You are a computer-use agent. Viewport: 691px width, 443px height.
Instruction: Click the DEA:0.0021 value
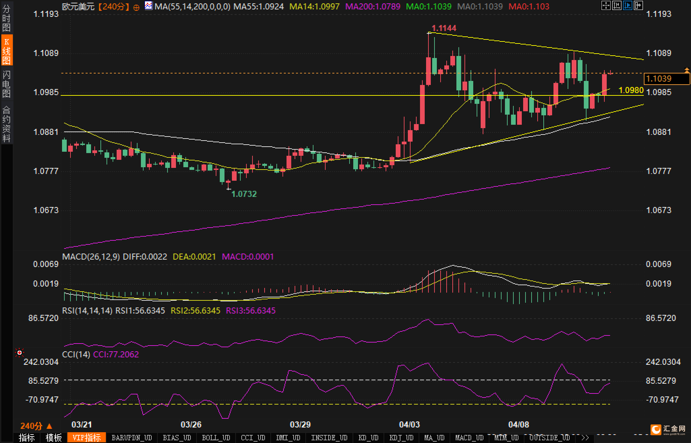[194, 257]
